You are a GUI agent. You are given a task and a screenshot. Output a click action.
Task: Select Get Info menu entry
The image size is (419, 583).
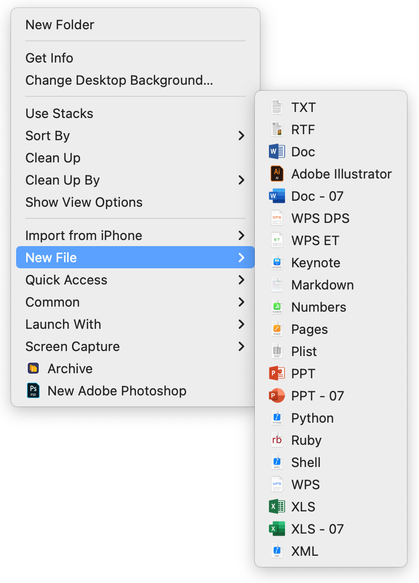point(49,58)
